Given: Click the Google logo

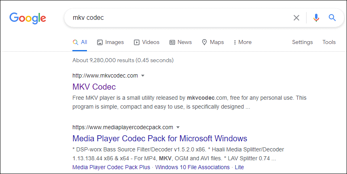Looking at the screenshot, I should click(28, 18).
